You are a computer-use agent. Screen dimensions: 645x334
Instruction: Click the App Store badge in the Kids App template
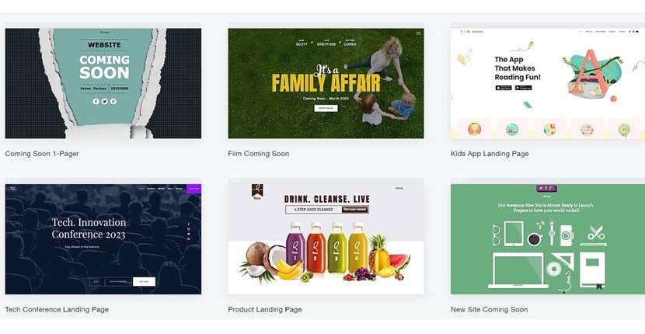pos(504,88)
